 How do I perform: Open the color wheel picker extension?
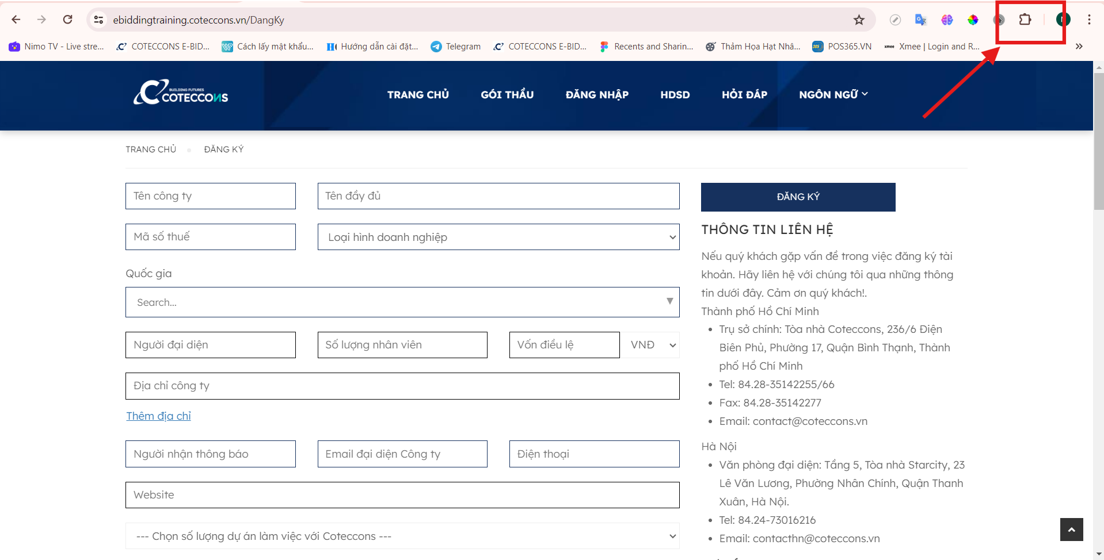click(x=973, y=20)
